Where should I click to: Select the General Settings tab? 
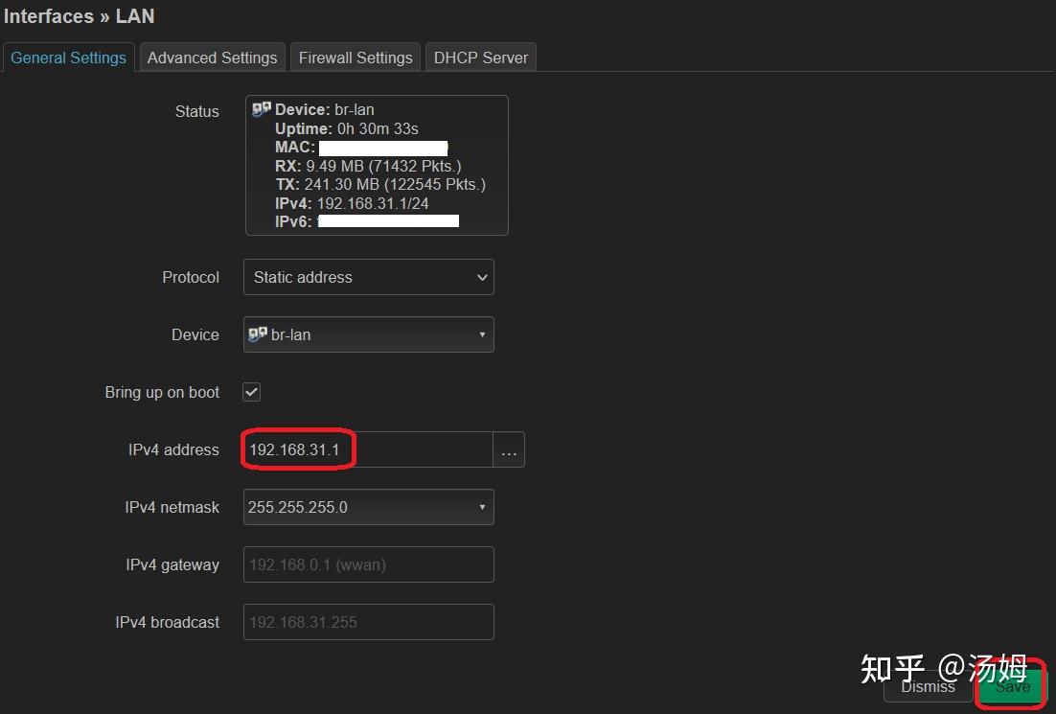coord(68,57)
